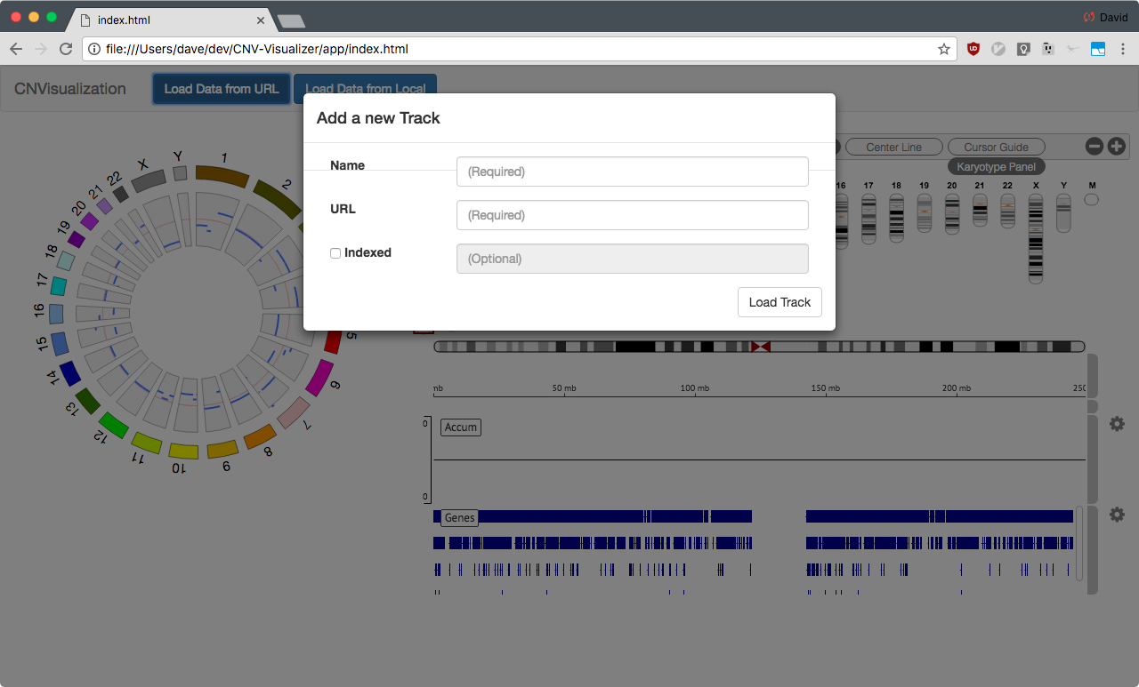Focus the URL required input field

tap(633, 215)
